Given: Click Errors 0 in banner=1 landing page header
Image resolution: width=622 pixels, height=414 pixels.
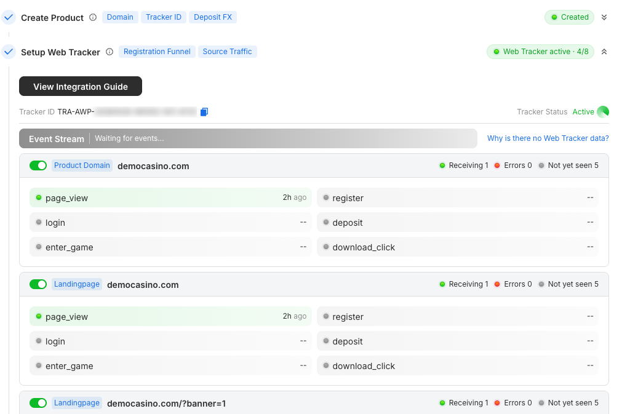Looking at the screenshot, I should click(513, 403).
